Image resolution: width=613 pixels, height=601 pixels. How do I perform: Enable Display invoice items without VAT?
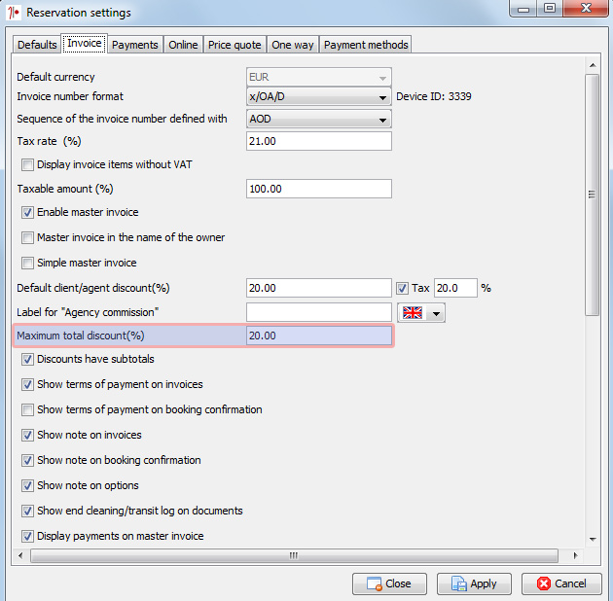[27, 165]
